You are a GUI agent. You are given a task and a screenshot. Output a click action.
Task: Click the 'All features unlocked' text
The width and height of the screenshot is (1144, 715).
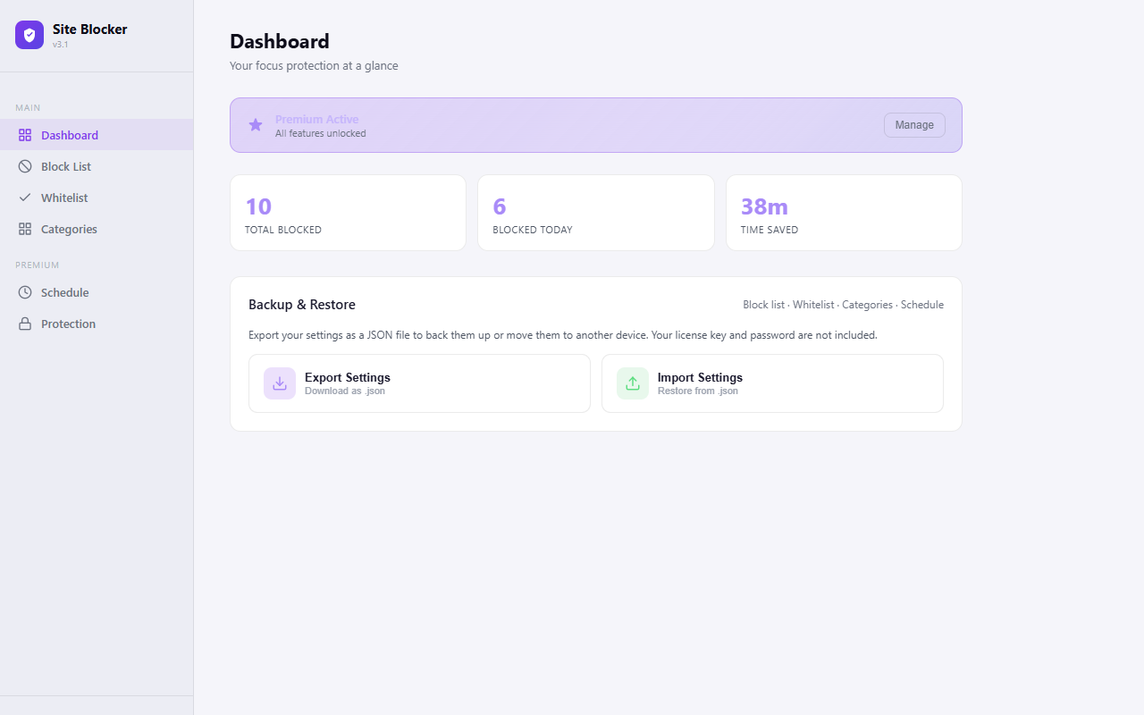321,133
